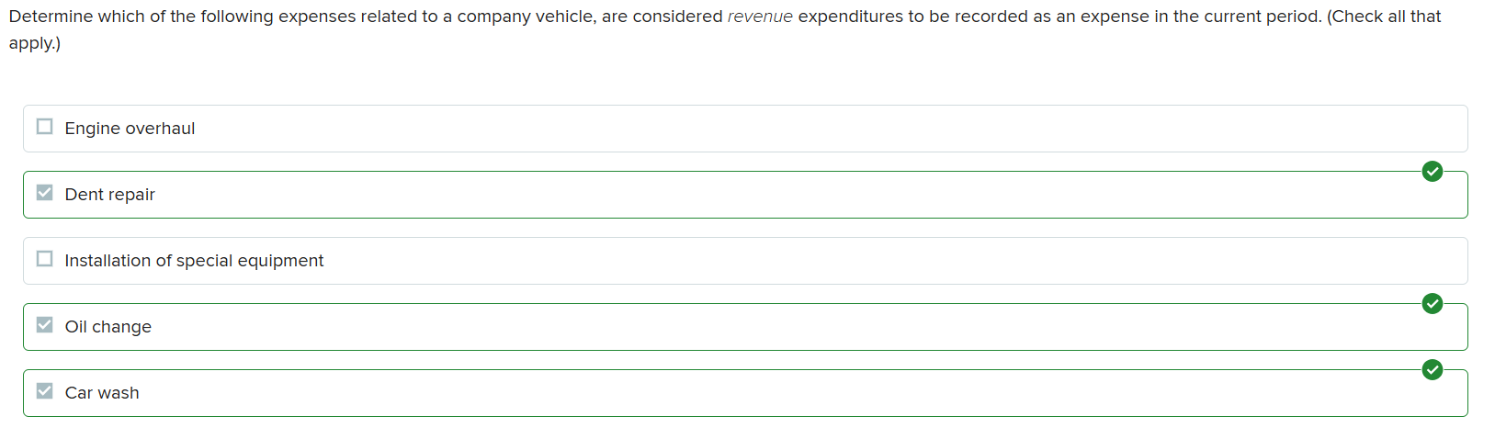Click blank middle area of Car wash row
Image resolution: width=1495 pixels, height=439 pixels.
point(735,393)
